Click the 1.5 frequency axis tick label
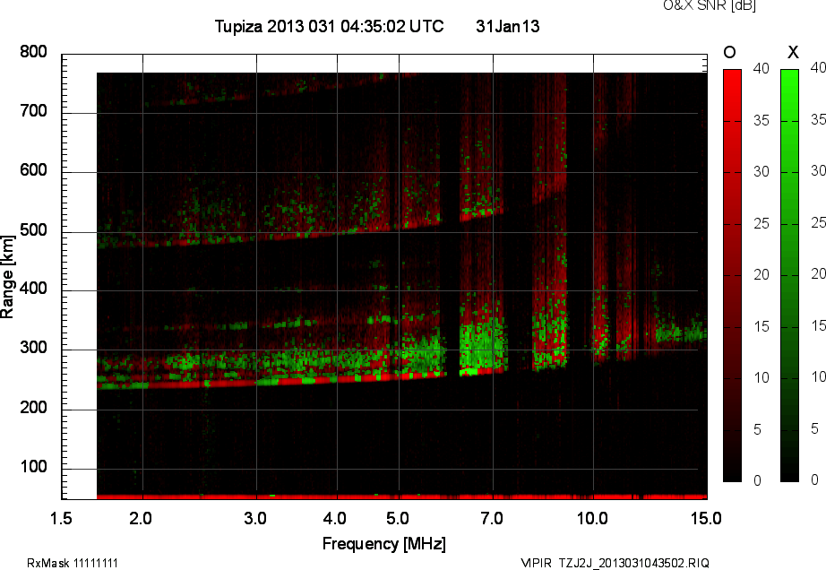 (x=61, y=518)
